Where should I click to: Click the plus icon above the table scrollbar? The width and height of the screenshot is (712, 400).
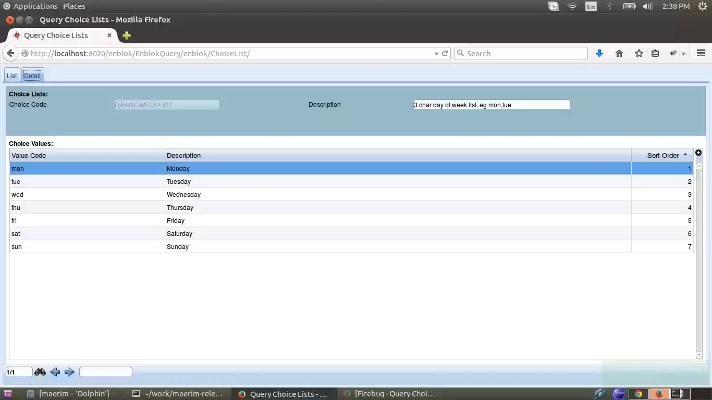(698, 153)
